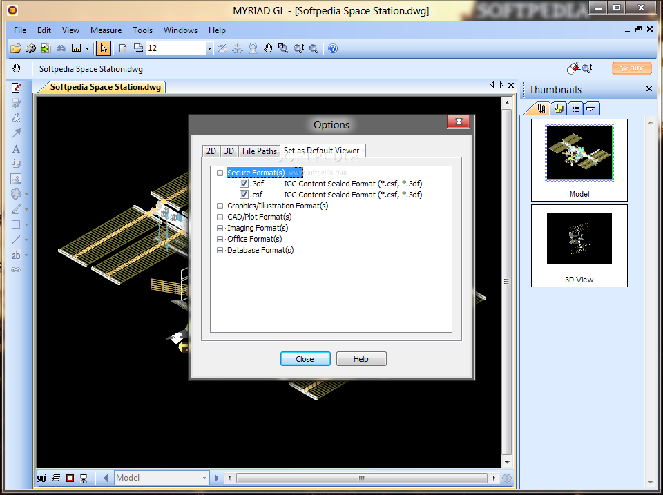
Task: Select the Cloud markup tool
Action: click(x=16, y=194)
